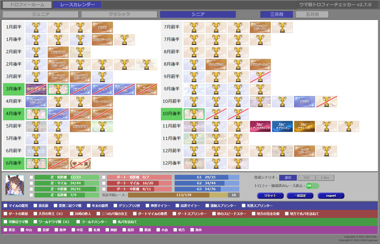Click the G1 29/35 progress bar
380x244 pixels.
coord(207,177)
